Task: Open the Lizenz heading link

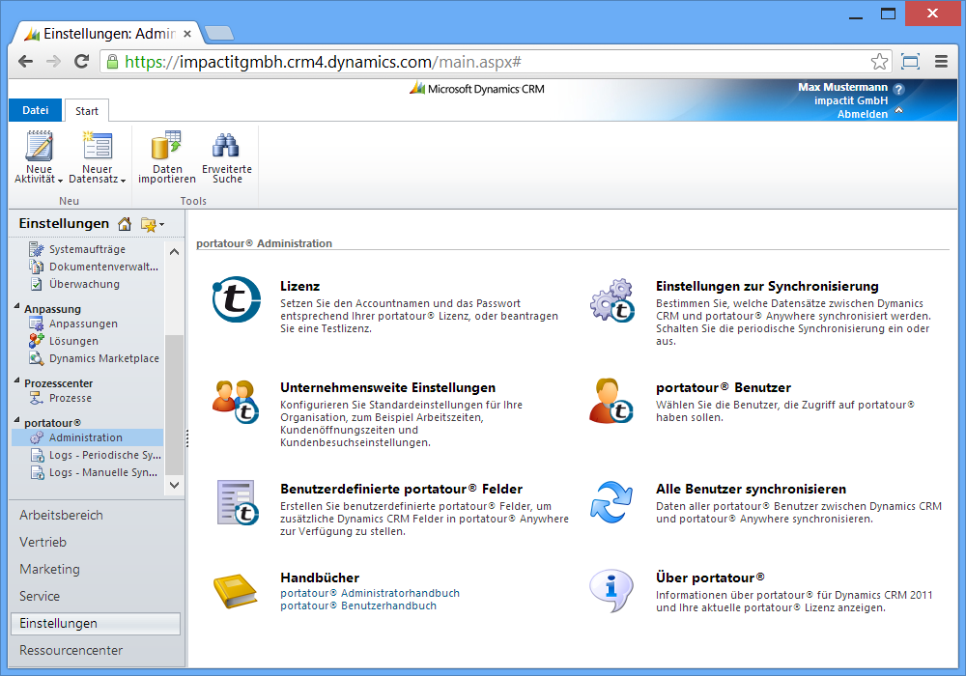Action: pos(300,286)
